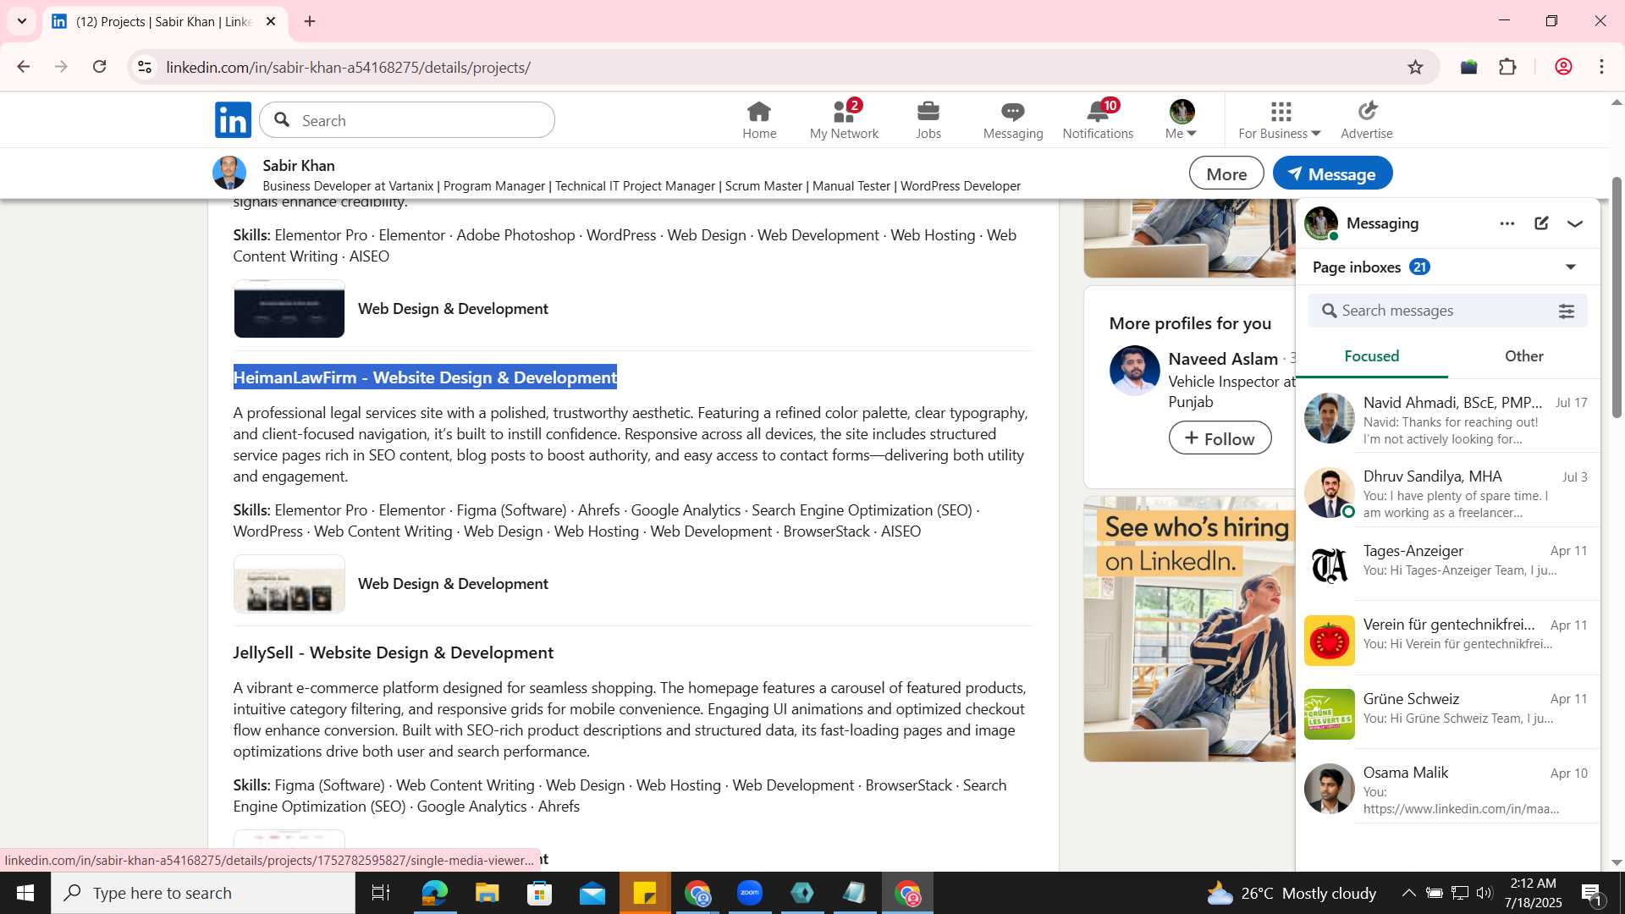Open message filter settings icon
Image resolution: width=1625 pixels, height=914 pixels.
tap(1567, 311)
